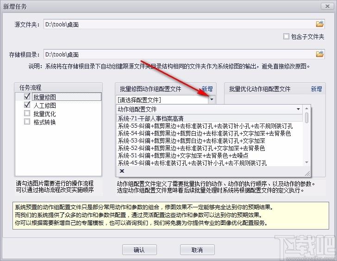The width and height of the screenshot is (337, 261).
Task: Click 新增 link for 批量修图动作组配置文件
Action: pyautogui.click(x=207, y=89)
